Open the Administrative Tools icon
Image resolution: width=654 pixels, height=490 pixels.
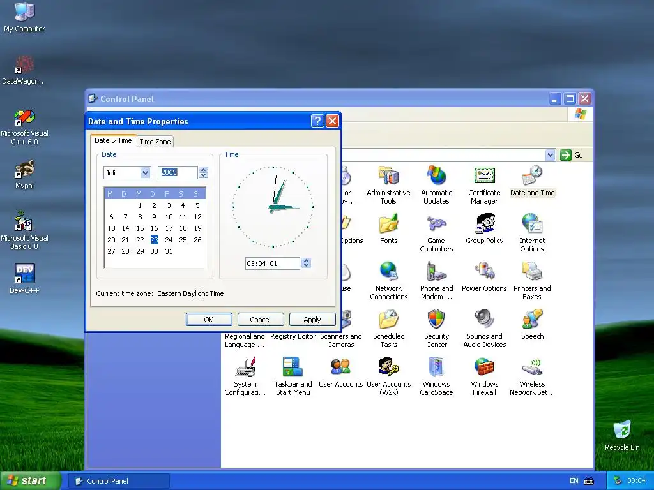tap(388, 175)
